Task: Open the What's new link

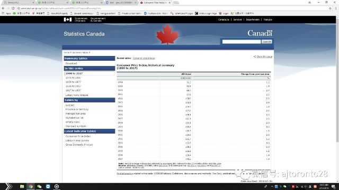Action: tap(73, 122)
